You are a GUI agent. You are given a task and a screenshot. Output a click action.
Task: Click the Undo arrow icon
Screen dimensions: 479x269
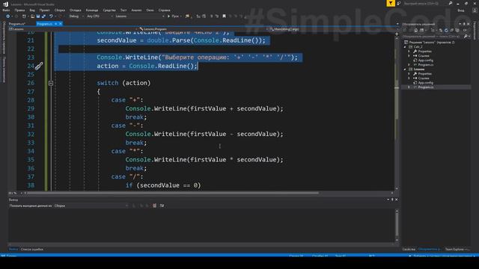(51, 16)
